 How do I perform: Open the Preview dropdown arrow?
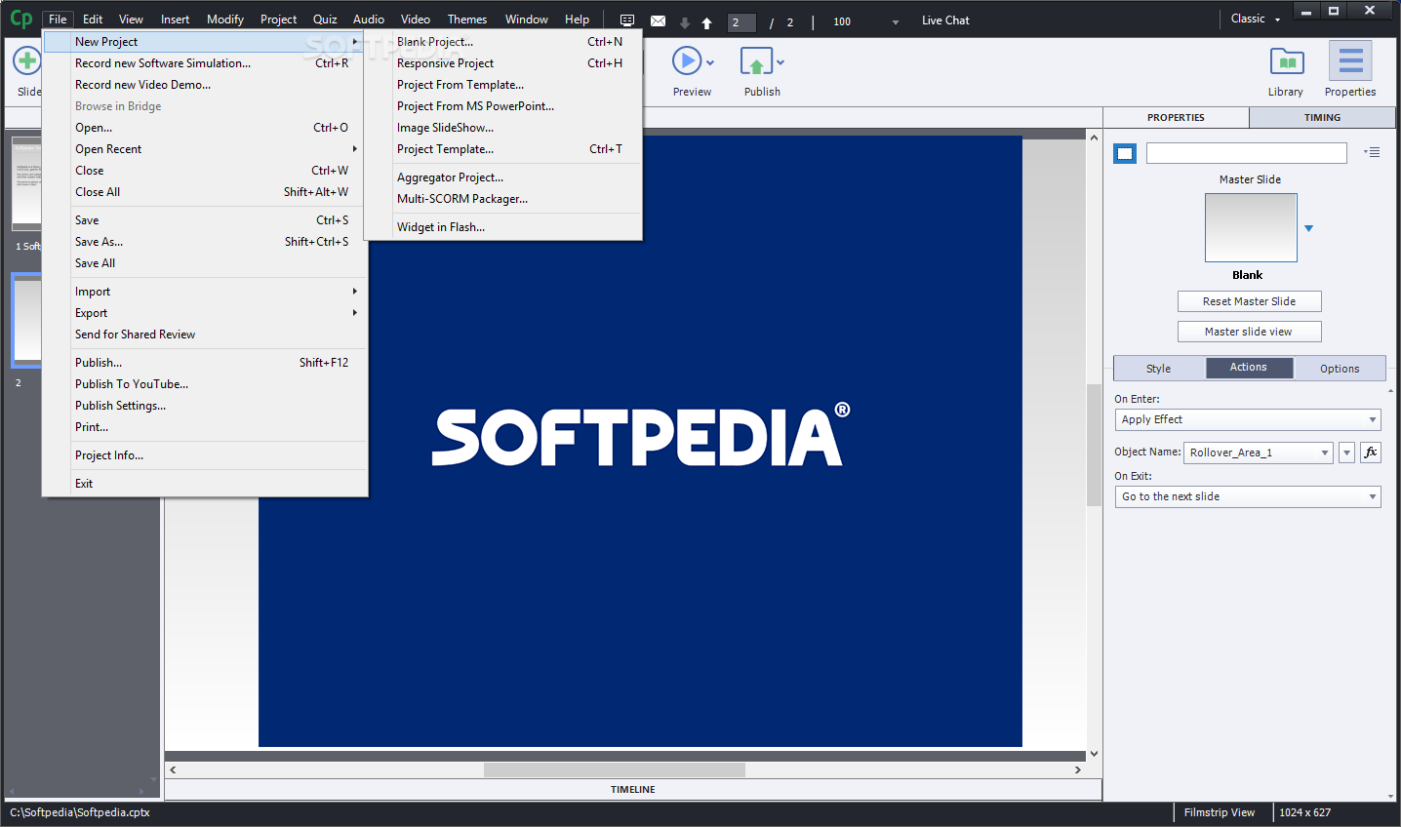710,62
